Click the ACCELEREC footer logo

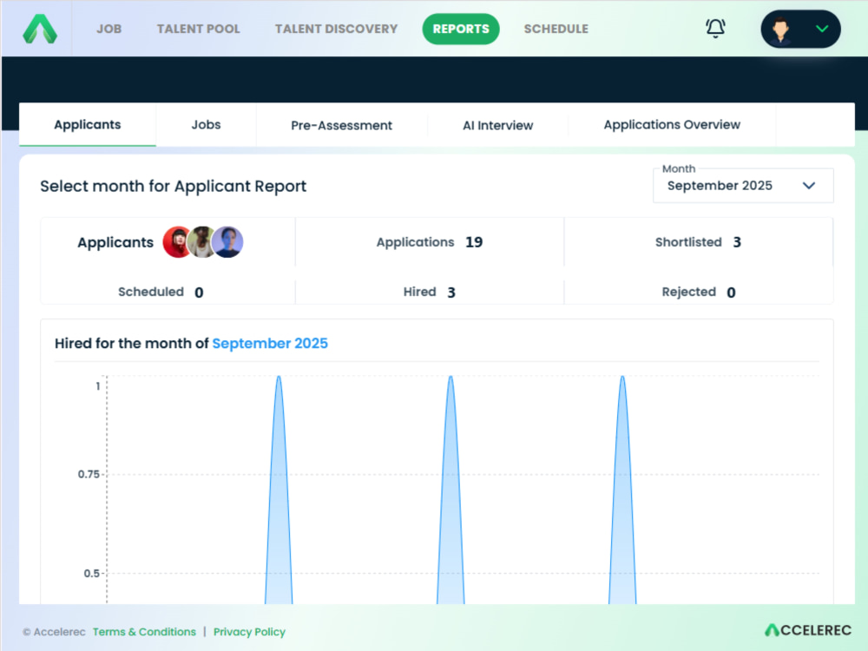coord(807,630)
